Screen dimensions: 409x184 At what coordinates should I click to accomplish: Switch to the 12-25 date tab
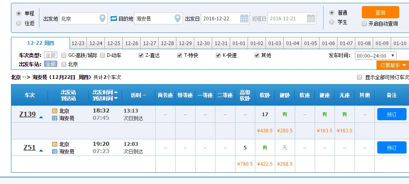click(x=114, y=43)
